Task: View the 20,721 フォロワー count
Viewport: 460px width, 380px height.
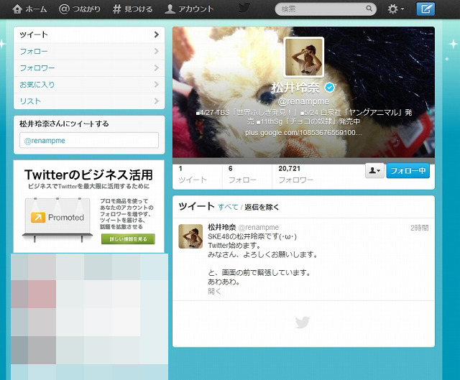Action: click(296, 175)
